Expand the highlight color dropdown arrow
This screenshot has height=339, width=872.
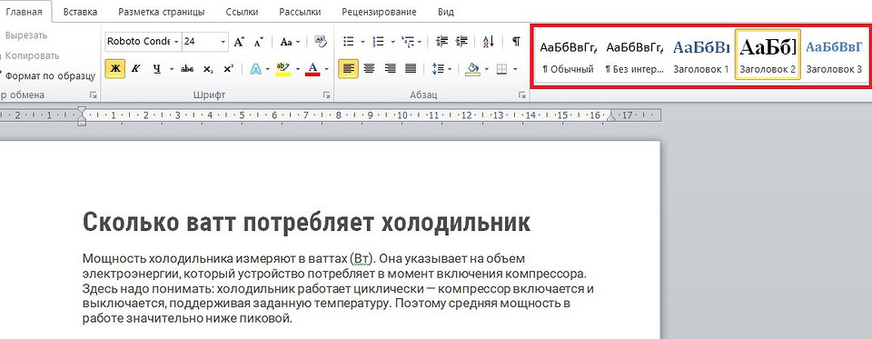point(297,69)
